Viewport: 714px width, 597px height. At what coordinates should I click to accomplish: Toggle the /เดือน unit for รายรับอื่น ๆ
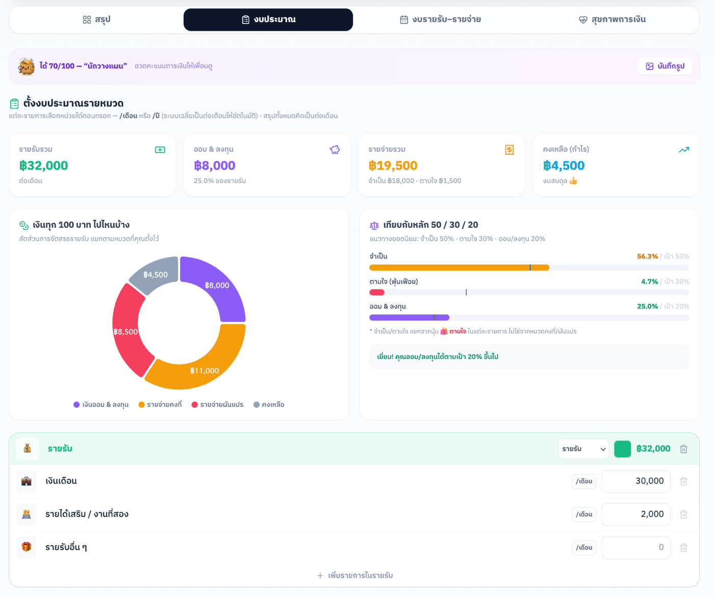pyautogui.click(x=584, y=548)
